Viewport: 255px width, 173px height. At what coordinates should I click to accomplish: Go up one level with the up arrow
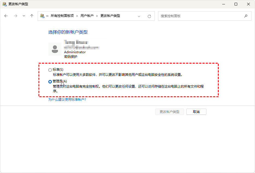[x=32, y=16]
